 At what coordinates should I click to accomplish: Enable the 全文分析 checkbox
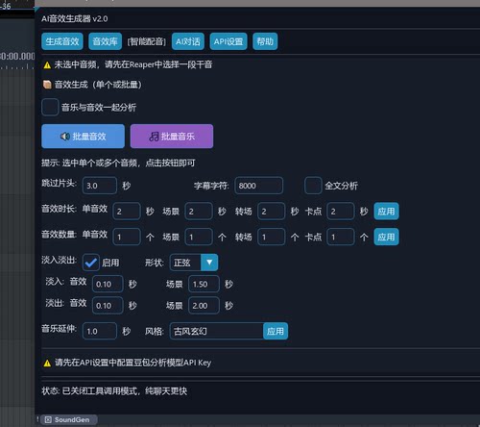pyautogui.click(x=313, y=186)
